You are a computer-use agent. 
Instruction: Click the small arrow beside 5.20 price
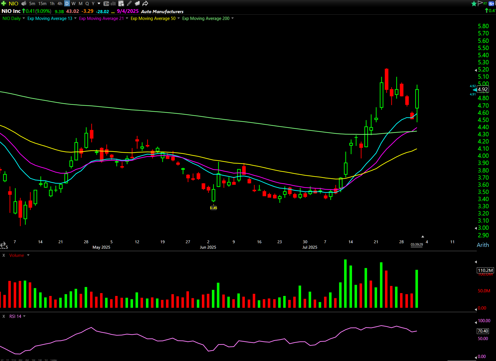point(476,70)
